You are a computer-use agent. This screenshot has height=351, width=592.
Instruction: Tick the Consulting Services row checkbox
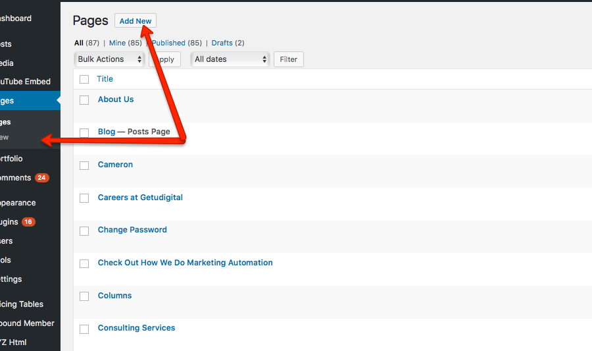[x=84, y=329]
